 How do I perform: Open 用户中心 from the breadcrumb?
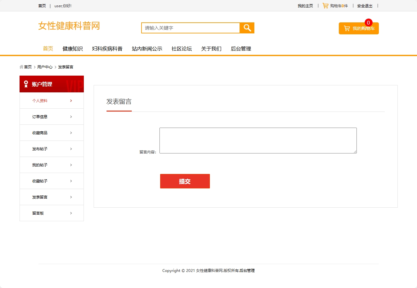pos(45,66)
